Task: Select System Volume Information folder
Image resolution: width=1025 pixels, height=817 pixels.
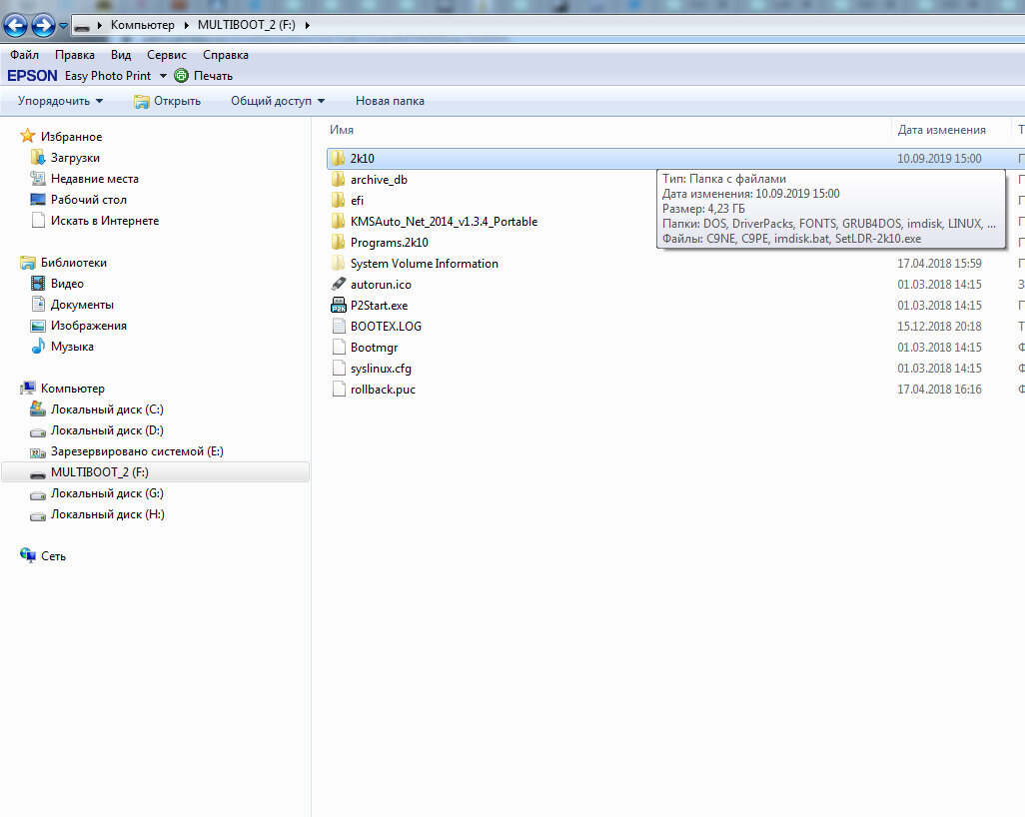Action: [x=425, y=263]
